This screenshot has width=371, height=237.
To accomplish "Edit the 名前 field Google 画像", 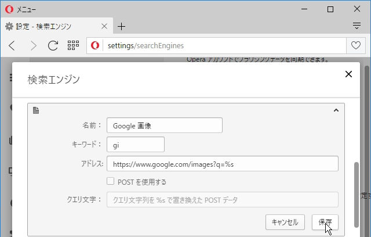I will coord(165,125).
